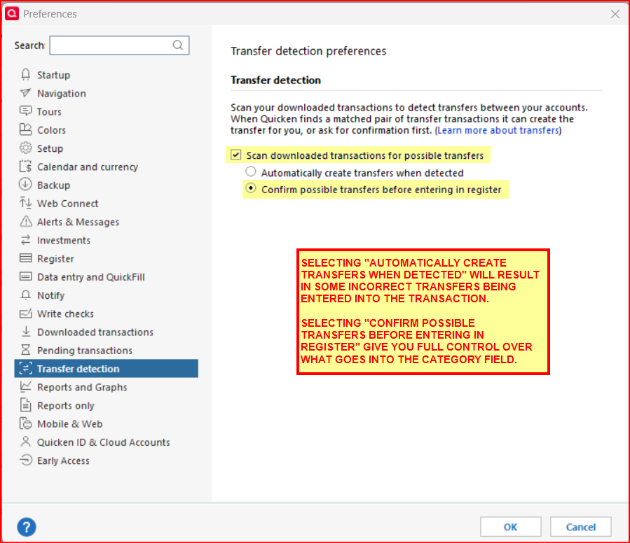
Task: Click the Web Connect arrows icon
Action: pyautogui.click(x=26, y=203)
